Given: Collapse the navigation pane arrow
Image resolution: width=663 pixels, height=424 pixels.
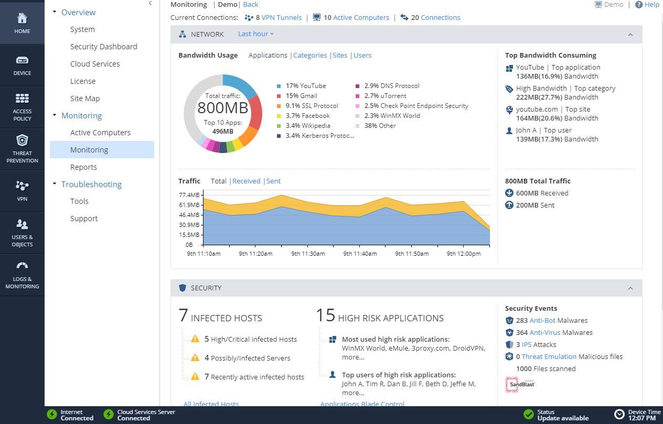Looking at the screenshot, I should [x=151, y=3].
